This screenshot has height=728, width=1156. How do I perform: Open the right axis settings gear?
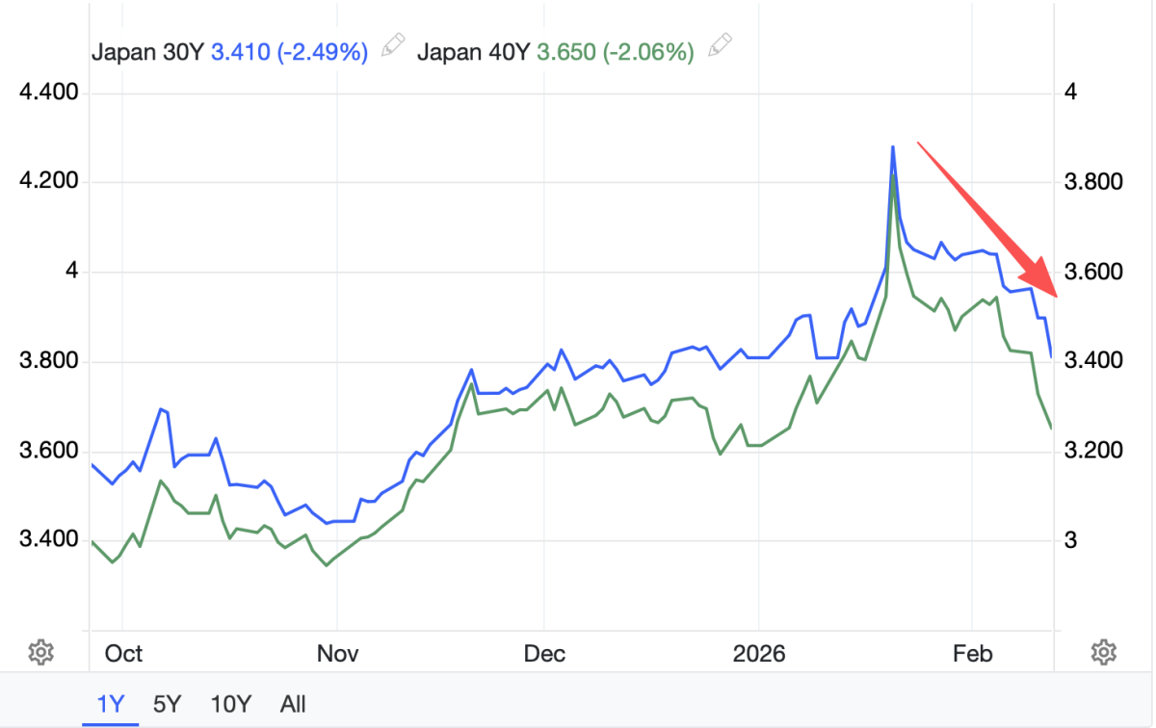coord(1103,653)
